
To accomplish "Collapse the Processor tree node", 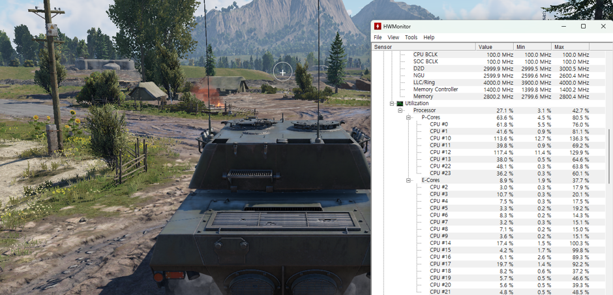I will click(400, 110).
